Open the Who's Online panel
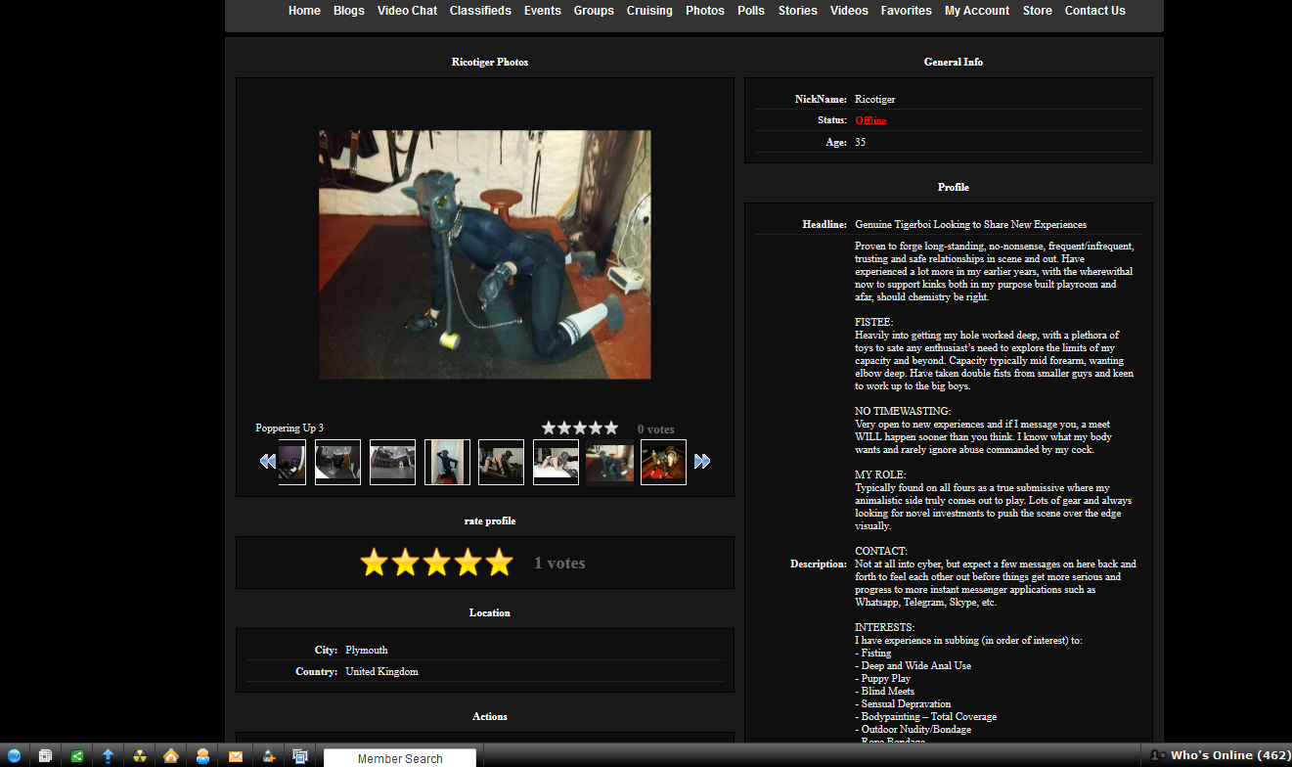The image size is (1292, 767). click(1221, 755)
